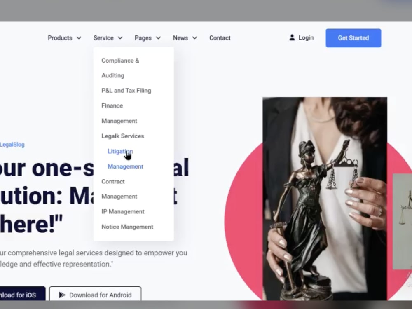The height and width of the screenshot is (309, 412).
Task: Select Compliance & Auditing from dropdown
Action: pos(120,68)
